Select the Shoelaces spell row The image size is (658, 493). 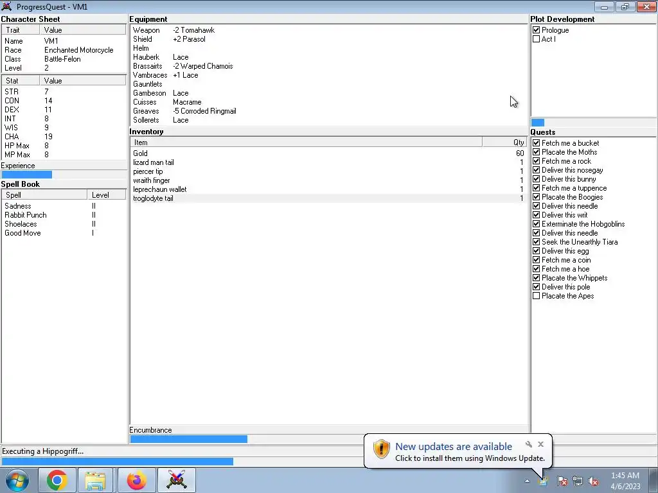(64, 224)
